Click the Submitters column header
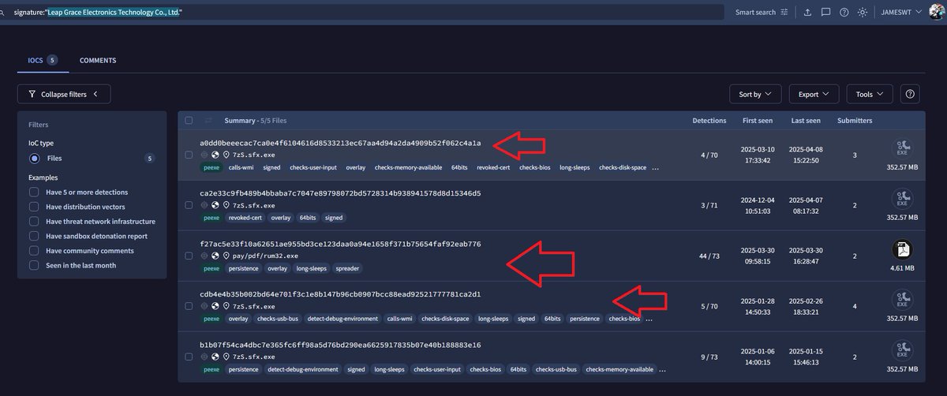 855,121
